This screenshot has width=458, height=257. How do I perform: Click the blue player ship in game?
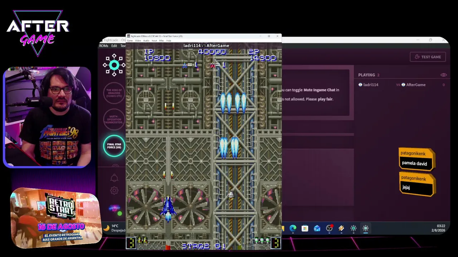coord(168,209)
